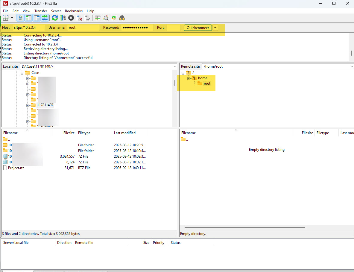Open the Local site path dropdown

point(175,67)
